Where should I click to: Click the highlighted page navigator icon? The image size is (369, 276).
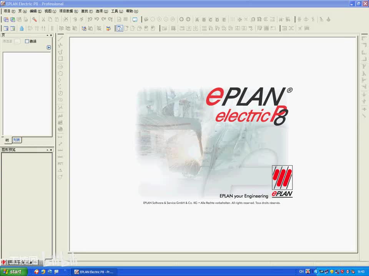[120, 28]
